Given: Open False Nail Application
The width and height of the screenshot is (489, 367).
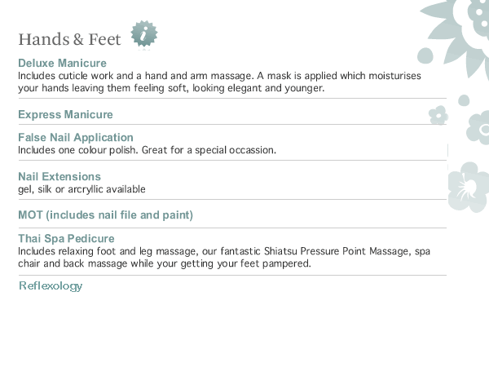Looking at the screenshot, I should (x=76, y=138).
